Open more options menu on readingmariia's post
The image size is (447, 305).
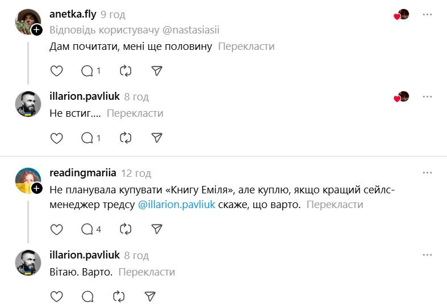427,173
